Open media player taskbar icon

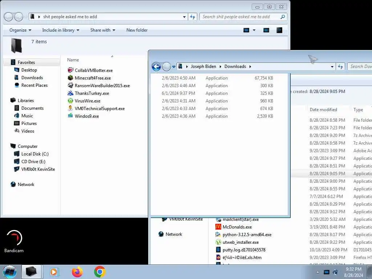[54, 272]
